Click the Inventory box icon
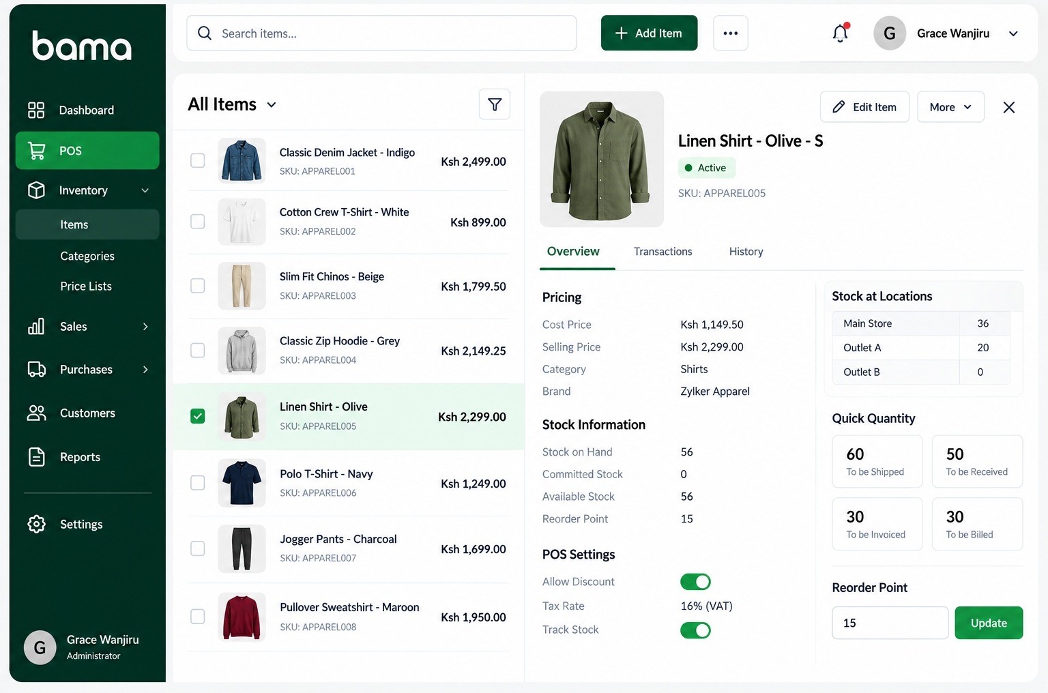This screenshot has height=693, width=1048. [36, 190]
